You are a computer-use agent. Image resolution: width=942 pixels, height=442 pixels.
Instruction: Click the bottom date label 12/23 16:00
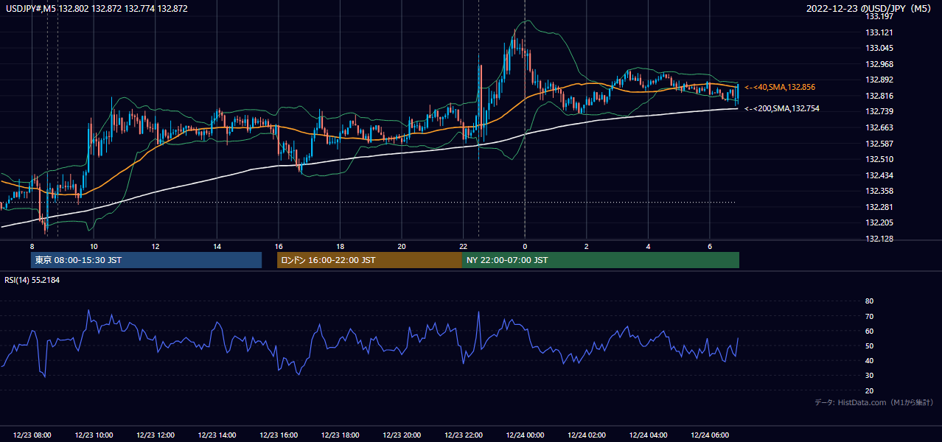[279, 435]
